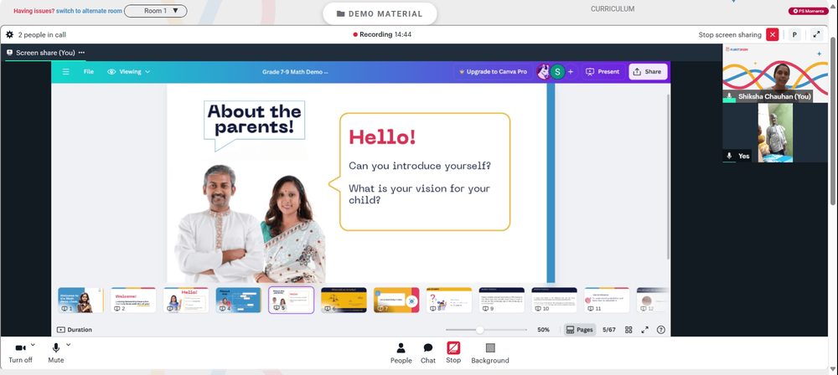Click the P button next to stop sharing

794,34
